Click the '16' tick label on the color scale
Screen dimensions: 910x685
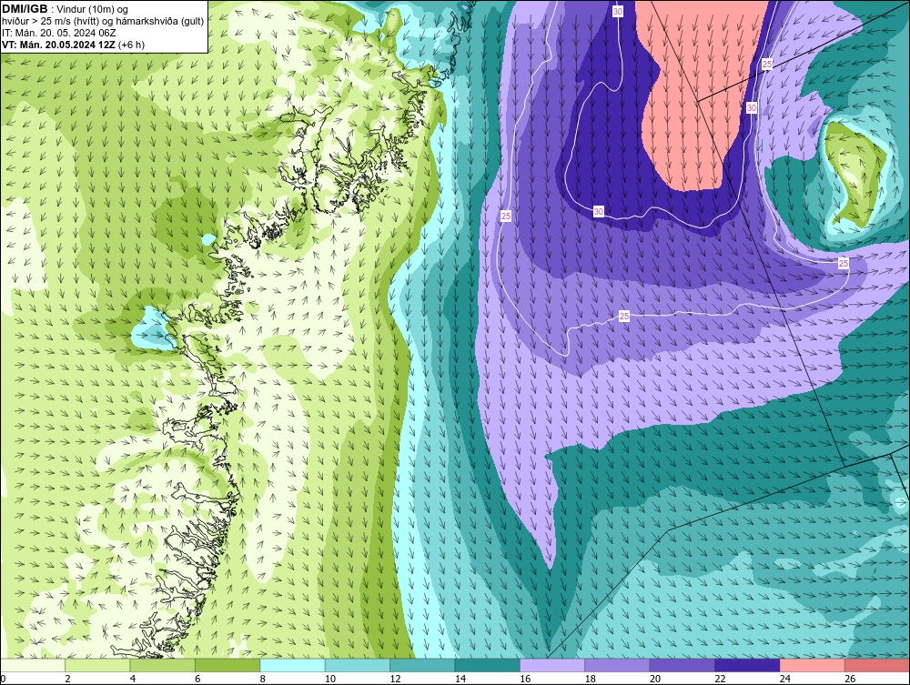coord(525,679)
